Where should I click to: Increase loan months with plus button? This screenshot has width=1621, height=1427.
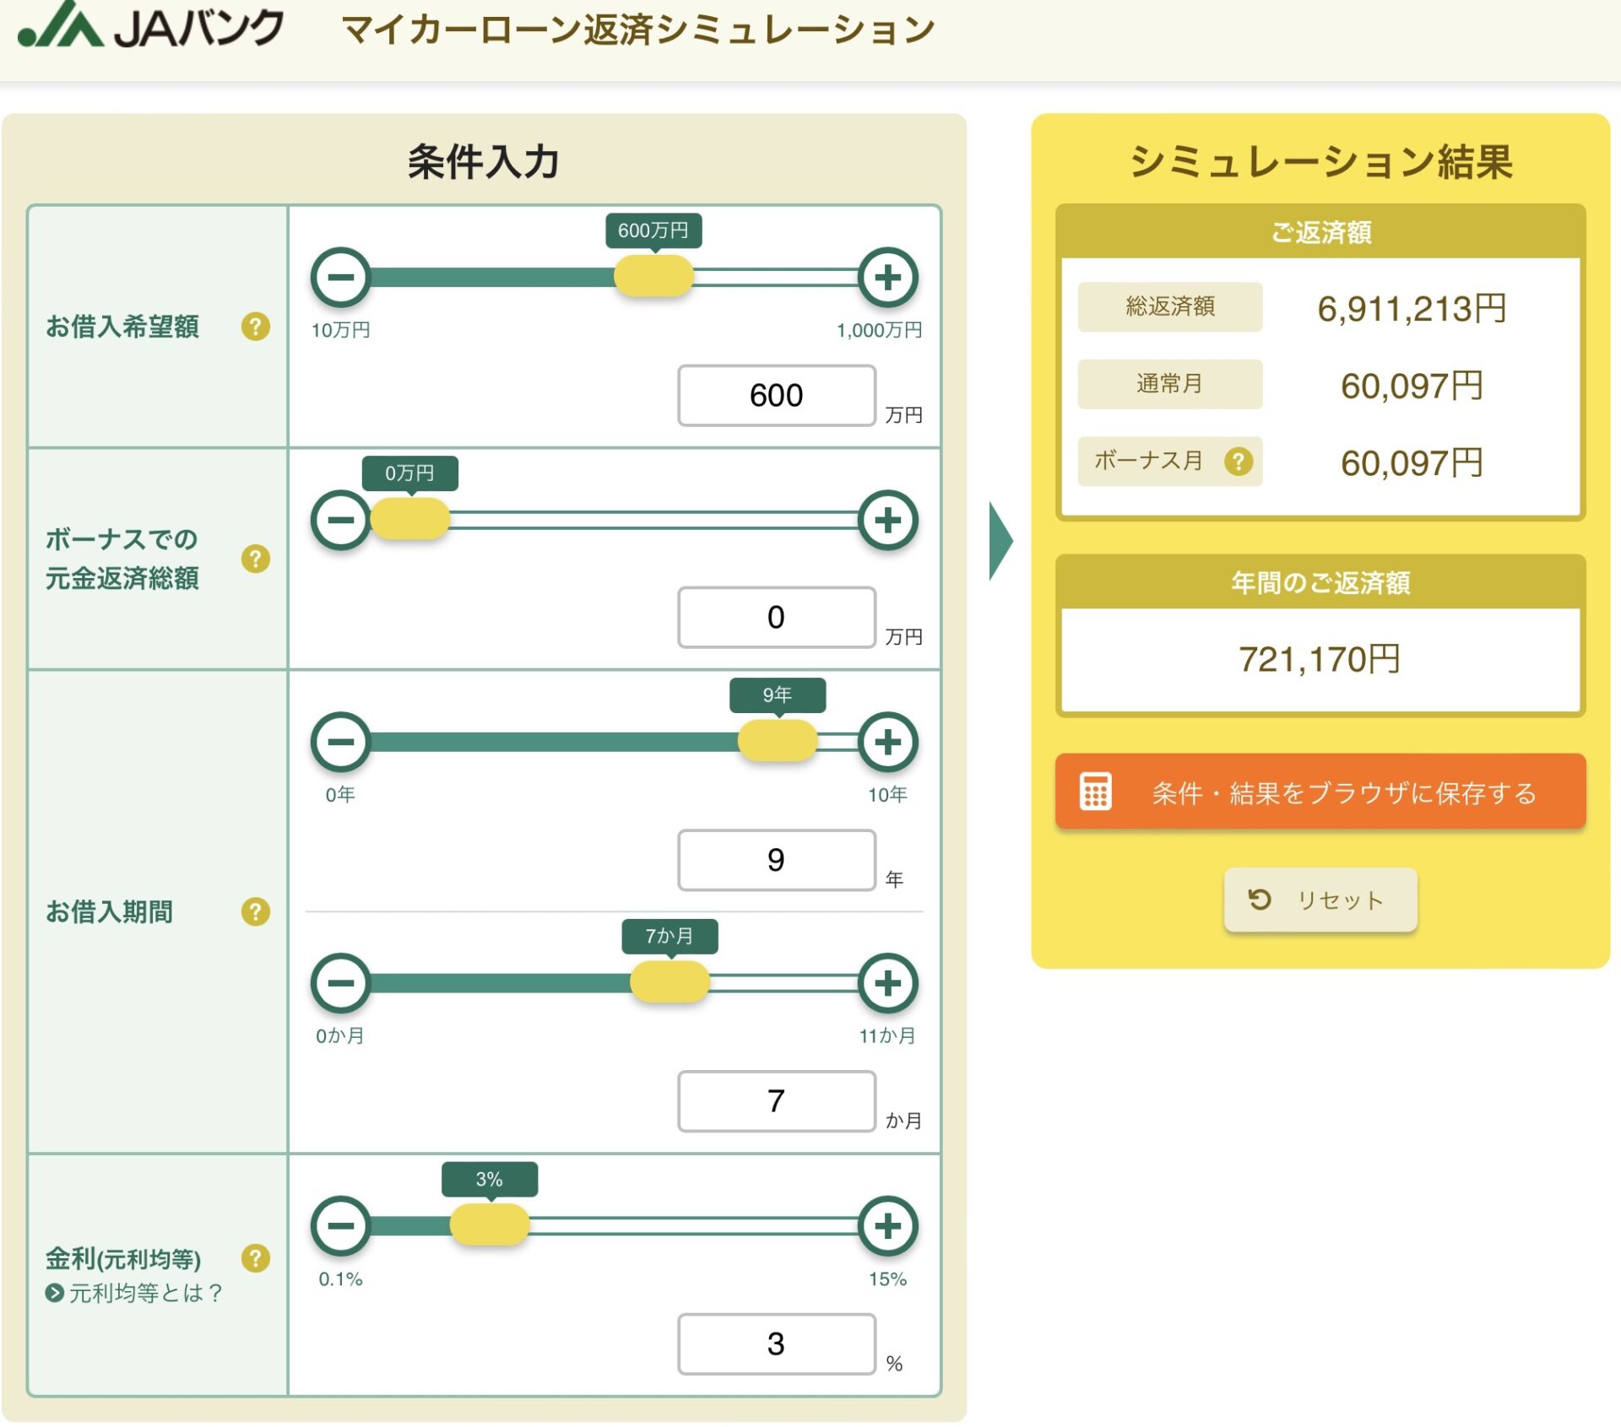(x=887, y=982)
